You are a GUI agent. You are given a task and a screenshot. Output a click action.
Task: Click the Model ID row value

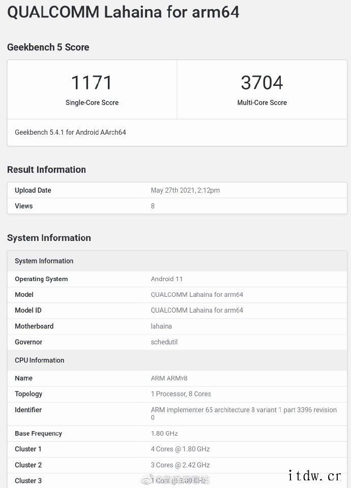click(197, 310)
